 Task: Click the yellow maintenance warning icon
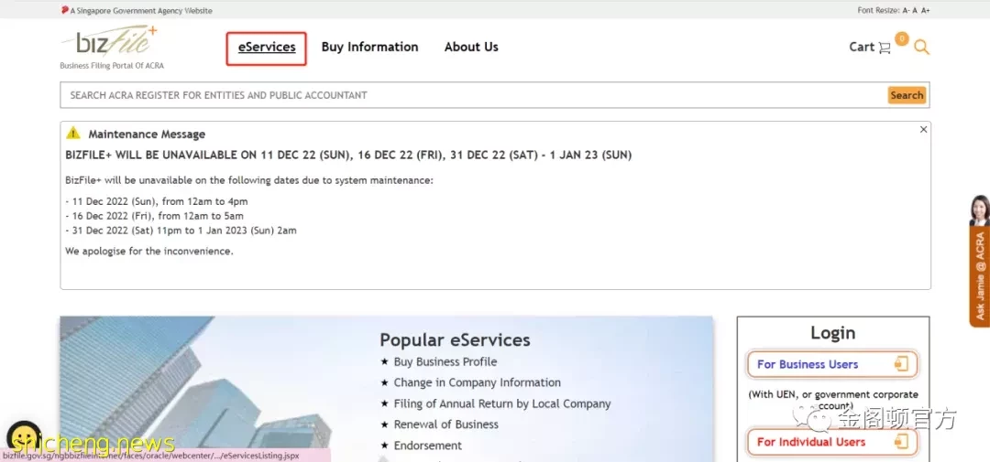pyautogui.click(x=73, y=133)
